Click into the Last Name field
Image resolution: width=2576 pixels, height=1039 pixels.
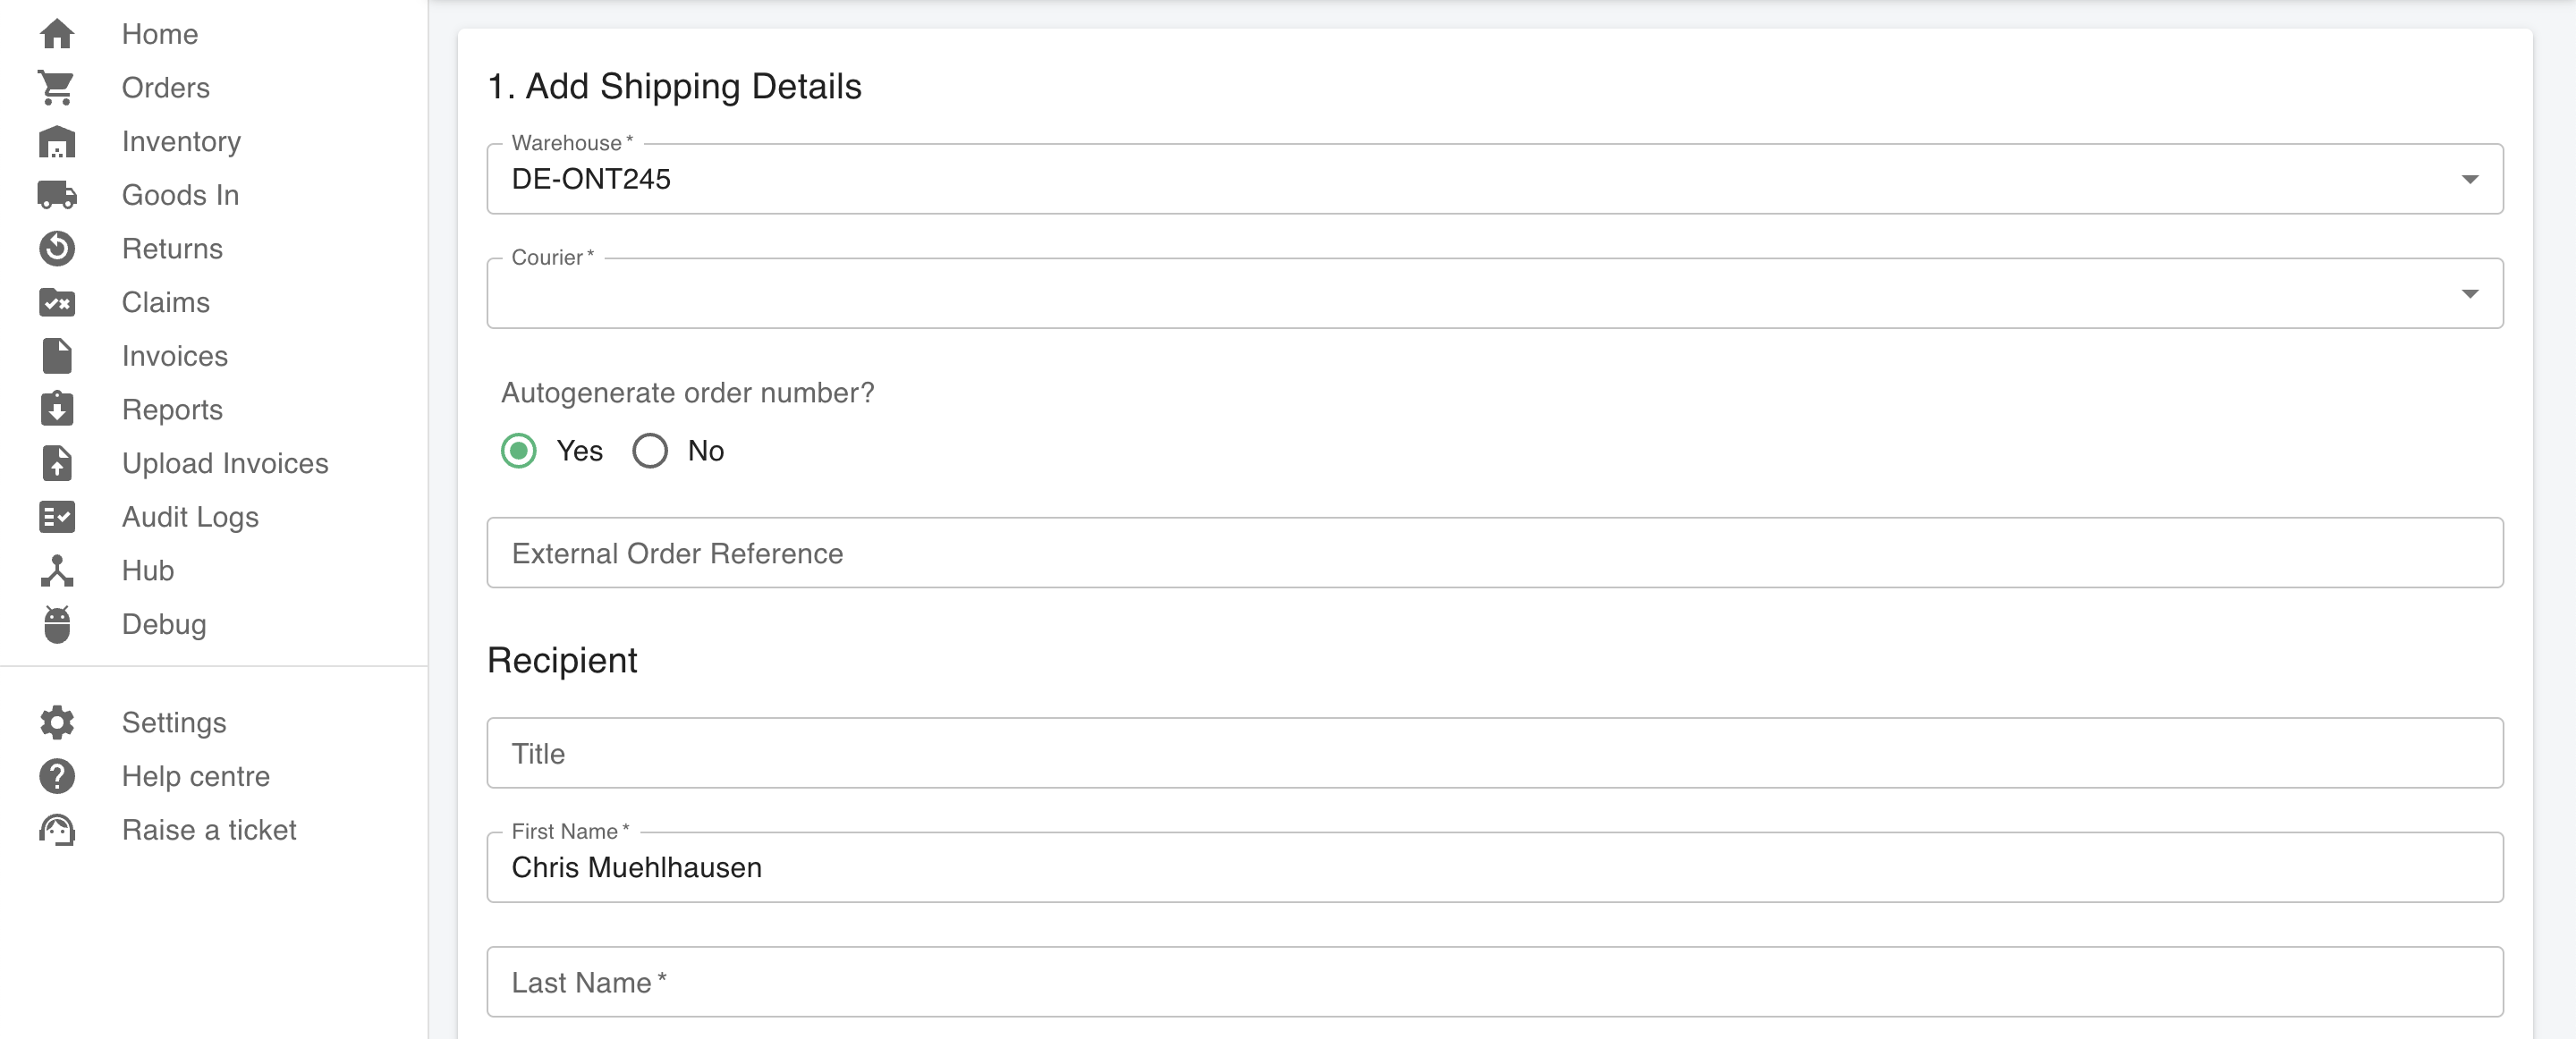coord(1495,982)
